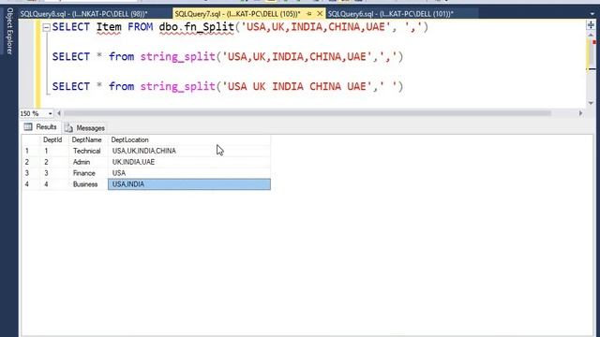Switch to the Messages tab
Screen dimensions: 600x337
[84, 128]
